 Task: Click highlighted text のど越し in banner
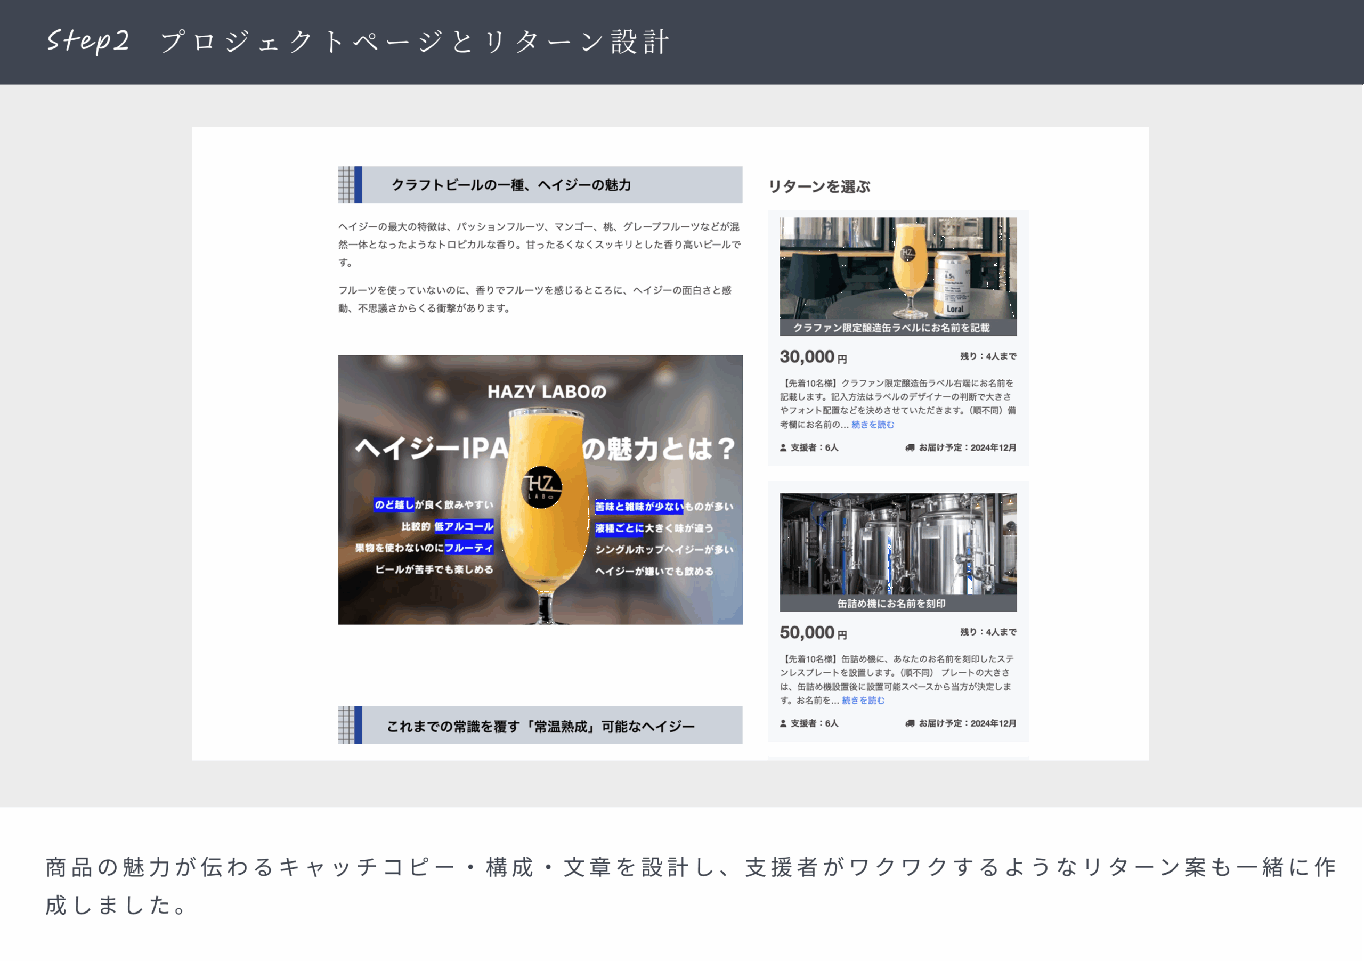pos(394,504)
